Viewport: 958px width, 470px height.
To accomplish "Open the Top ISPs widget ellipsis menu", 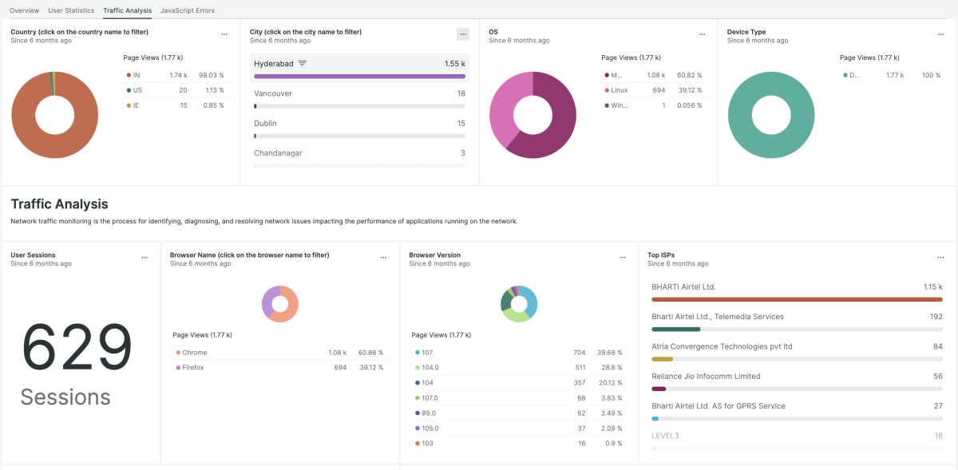I will click(940, 258).
